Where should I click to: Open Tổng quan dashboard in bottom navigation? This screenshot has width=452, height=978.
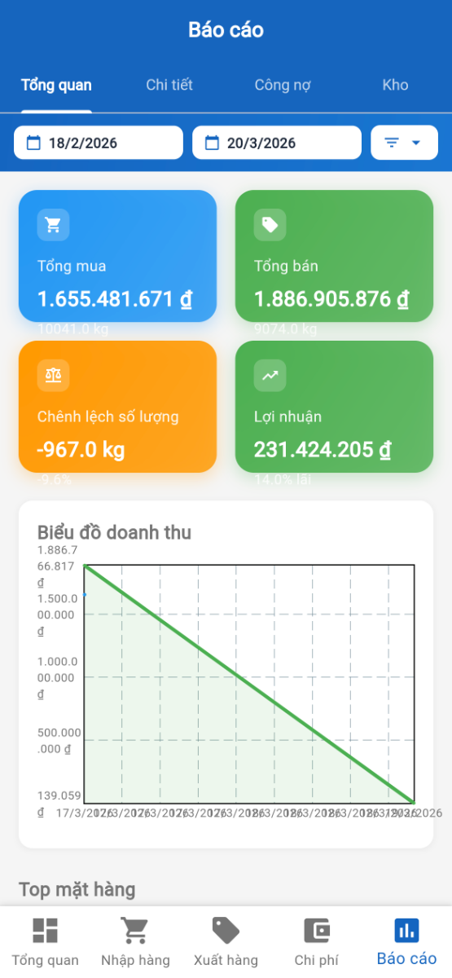pyautogui.click(x=46, y=942)
